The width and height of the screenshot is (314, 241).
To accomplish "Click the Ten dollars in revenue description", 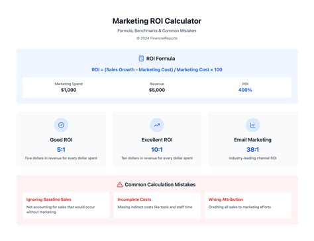I will (157, 158).
